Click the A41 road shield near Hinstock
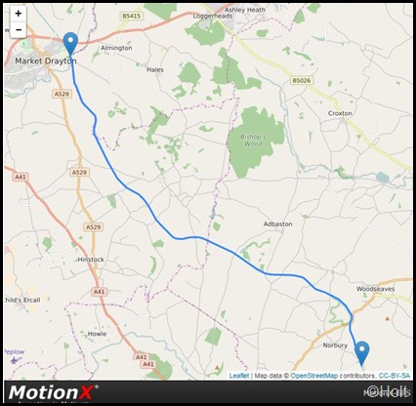416x406 pixels. [99, 292]
